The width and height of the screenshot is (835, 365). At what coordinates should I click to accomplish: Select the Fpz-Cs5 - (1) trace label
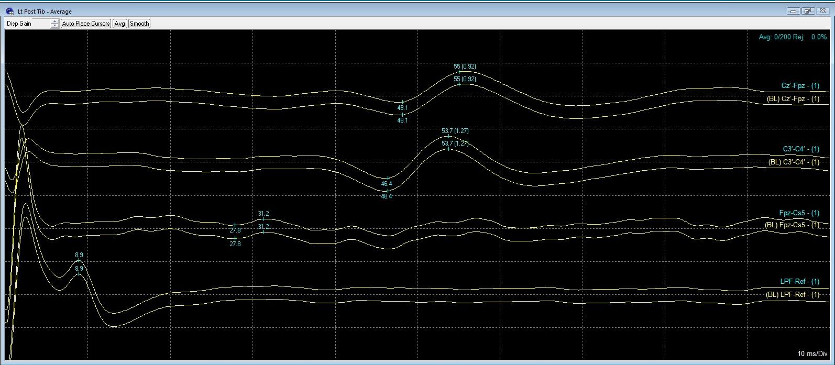pos(799,213)
